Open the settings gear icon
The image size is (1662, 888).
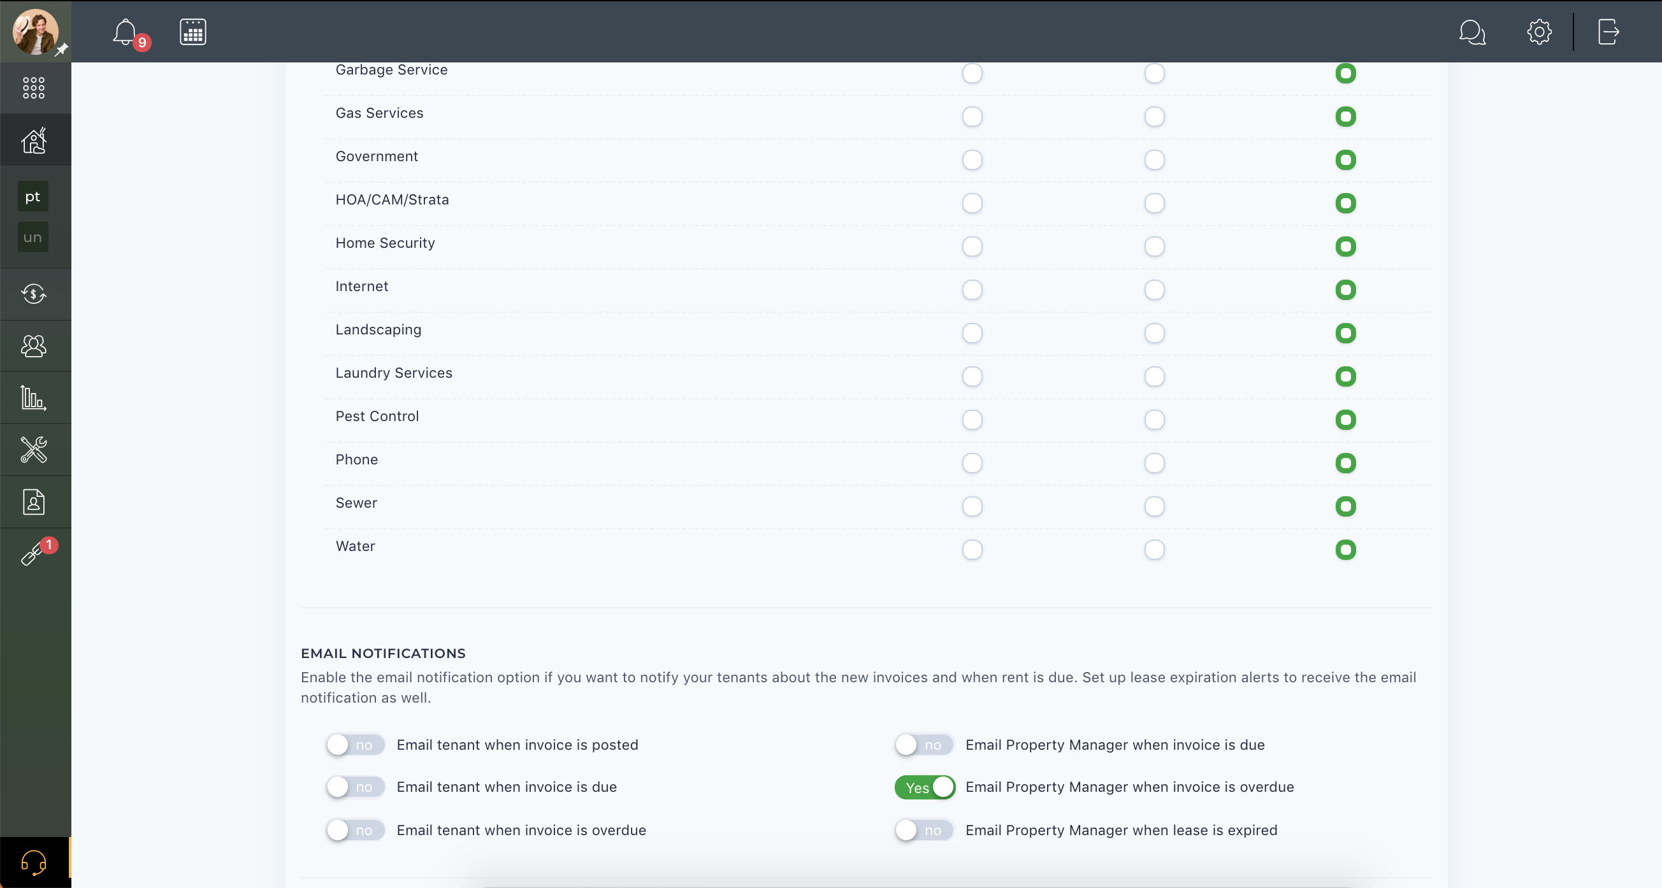tap(1540, 32)
